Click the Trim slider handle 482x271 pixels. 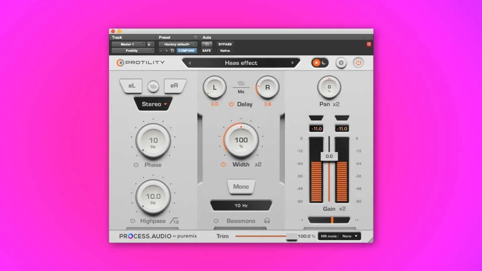tap(291, 236)
